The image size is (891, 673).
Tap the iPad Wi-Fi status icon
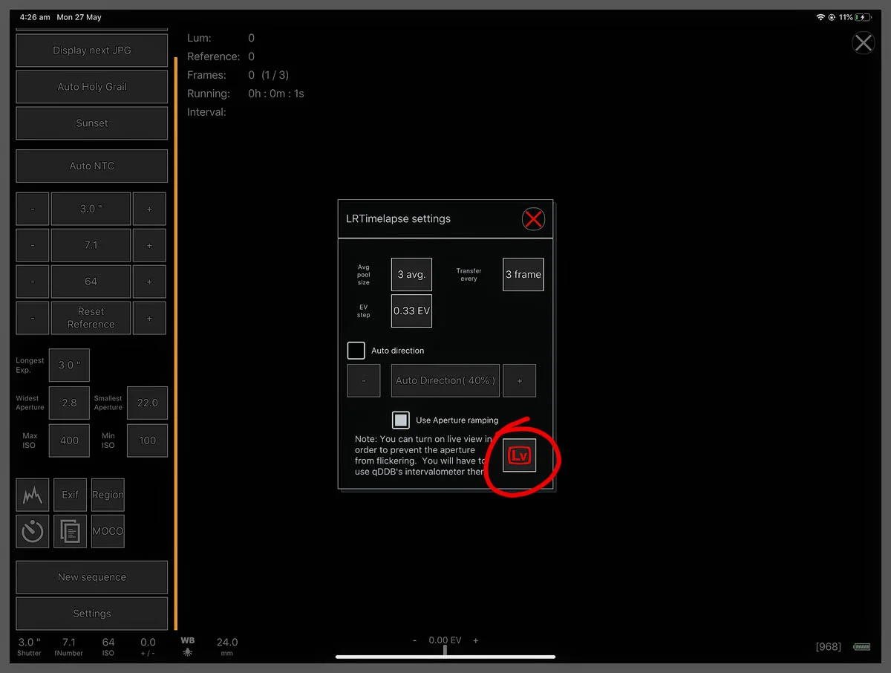click(820, 17)
